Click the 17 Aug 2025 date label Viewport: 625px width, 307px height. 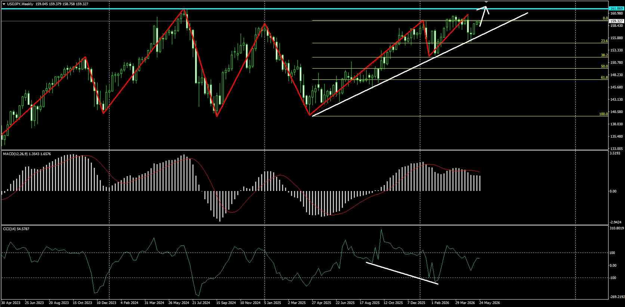click(x=369, y=303)
